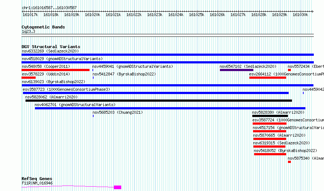This screenshot has width=324, height=191.
Task: Open the nsv4459042 variant label
Action: click(x=313, y=89)
